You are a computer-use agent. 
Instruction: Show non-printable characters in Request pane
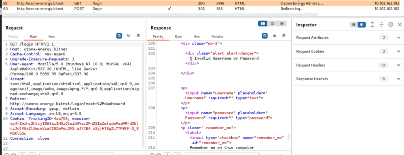[129, 36]
